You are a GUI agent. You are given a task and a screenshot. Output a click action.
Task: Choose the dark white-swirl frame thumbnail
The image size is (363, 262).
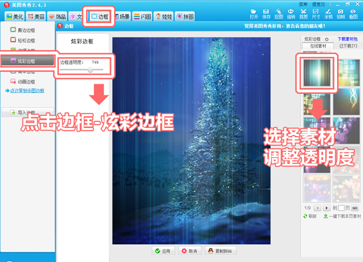click(347, 102)
